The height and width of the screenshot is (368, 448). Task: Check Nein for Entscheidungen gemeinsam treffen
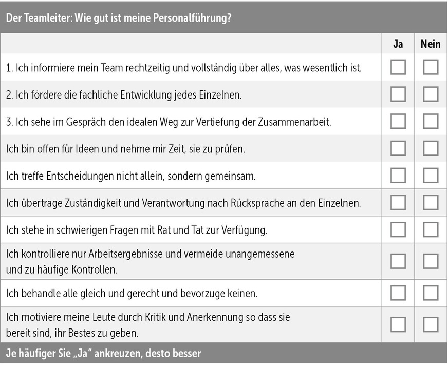pos(431,175)
